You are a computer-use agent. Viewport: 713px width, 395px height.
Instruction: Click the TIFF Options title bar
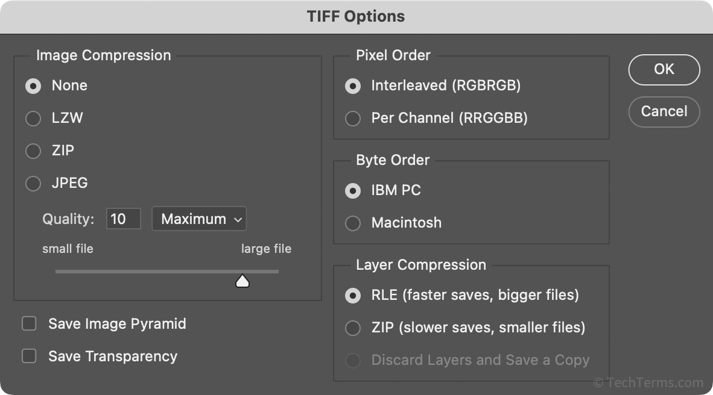click(356, 16)
